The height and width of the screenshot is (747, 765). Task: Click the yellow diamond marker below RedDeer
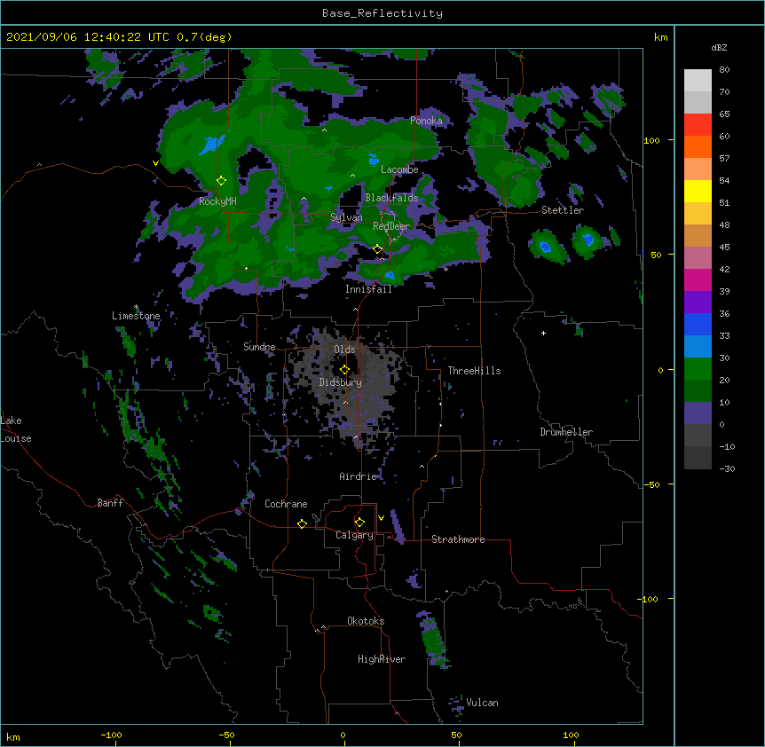tap(377, 249)
